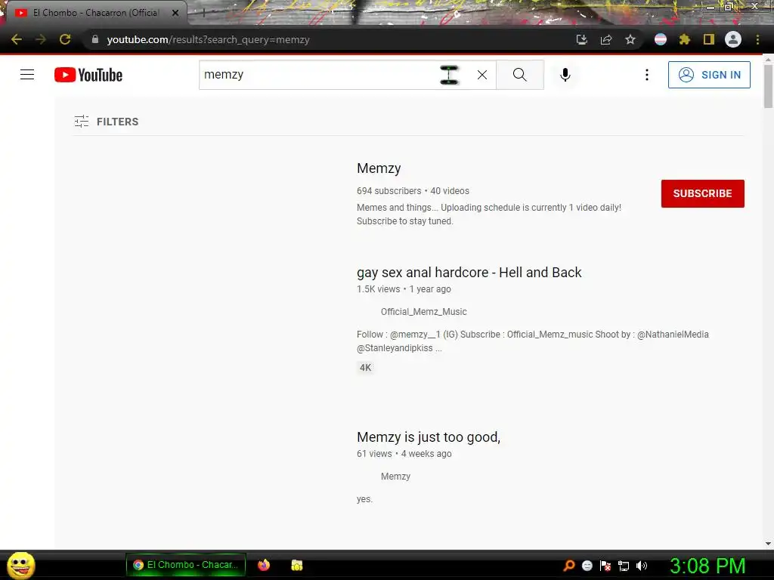The width and height of the screenshot is (774, 580).
Task: Open the Official_Memz_Music channel
Action: click(423, 312)
